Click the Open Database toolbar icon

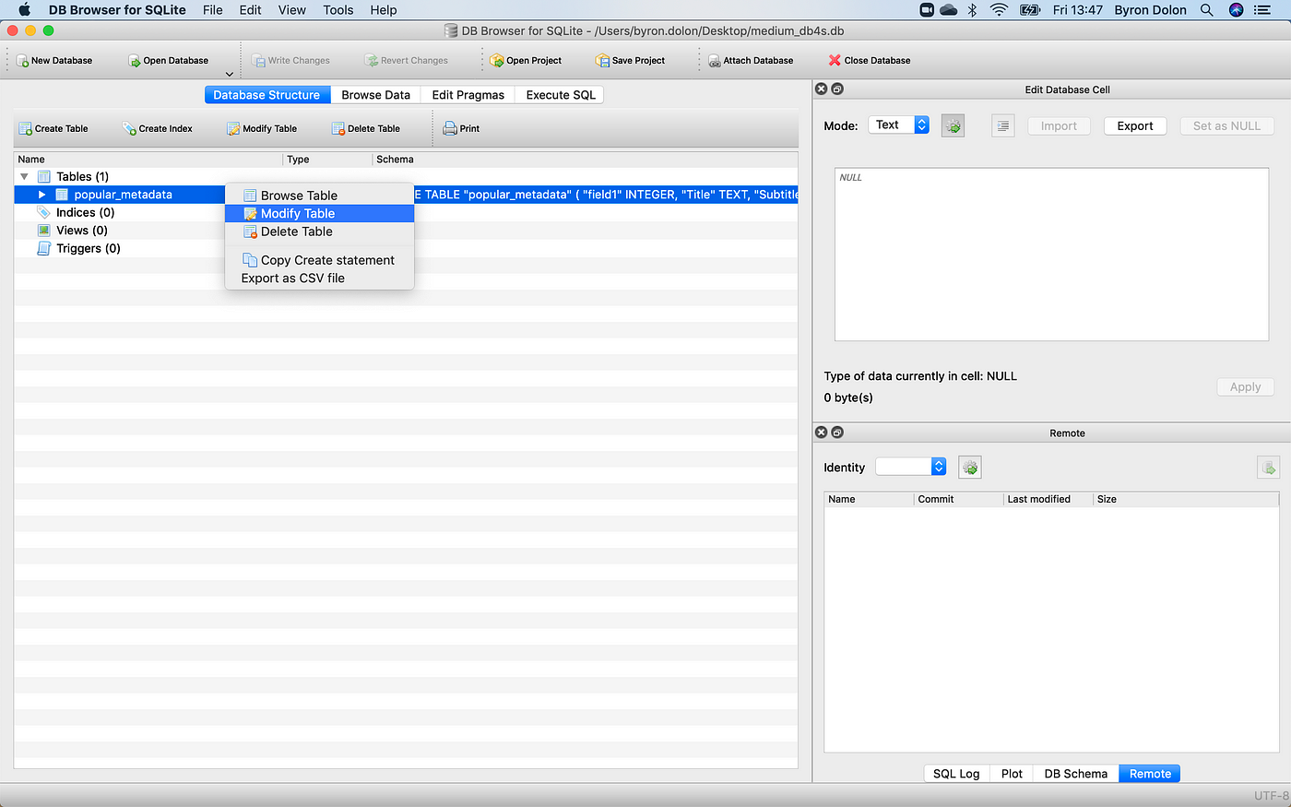tap(135, 61)
